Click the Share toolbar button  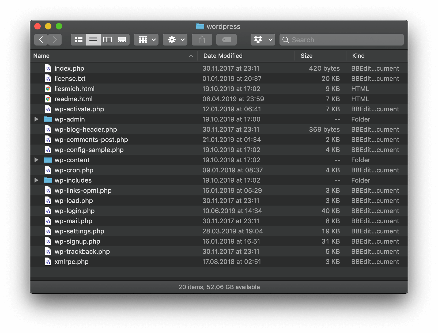[x=202, y=40]
